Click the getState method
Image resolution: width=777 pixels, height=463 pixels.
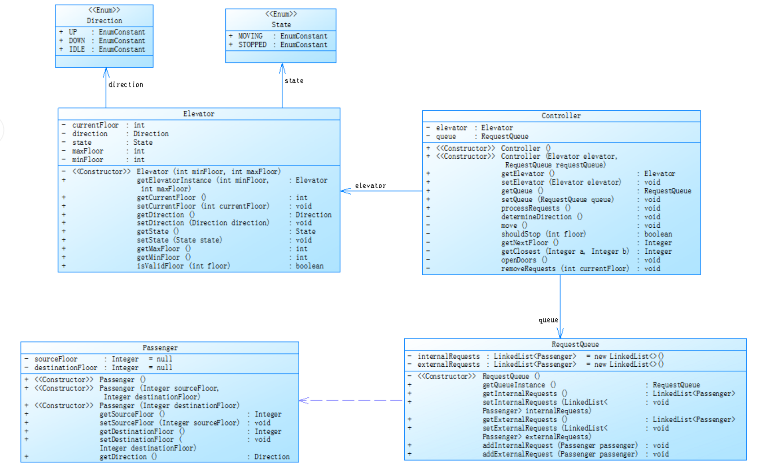coord(189,231)
